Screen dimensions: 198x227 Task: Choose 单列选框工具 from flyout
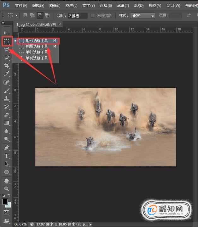(36, 58)
